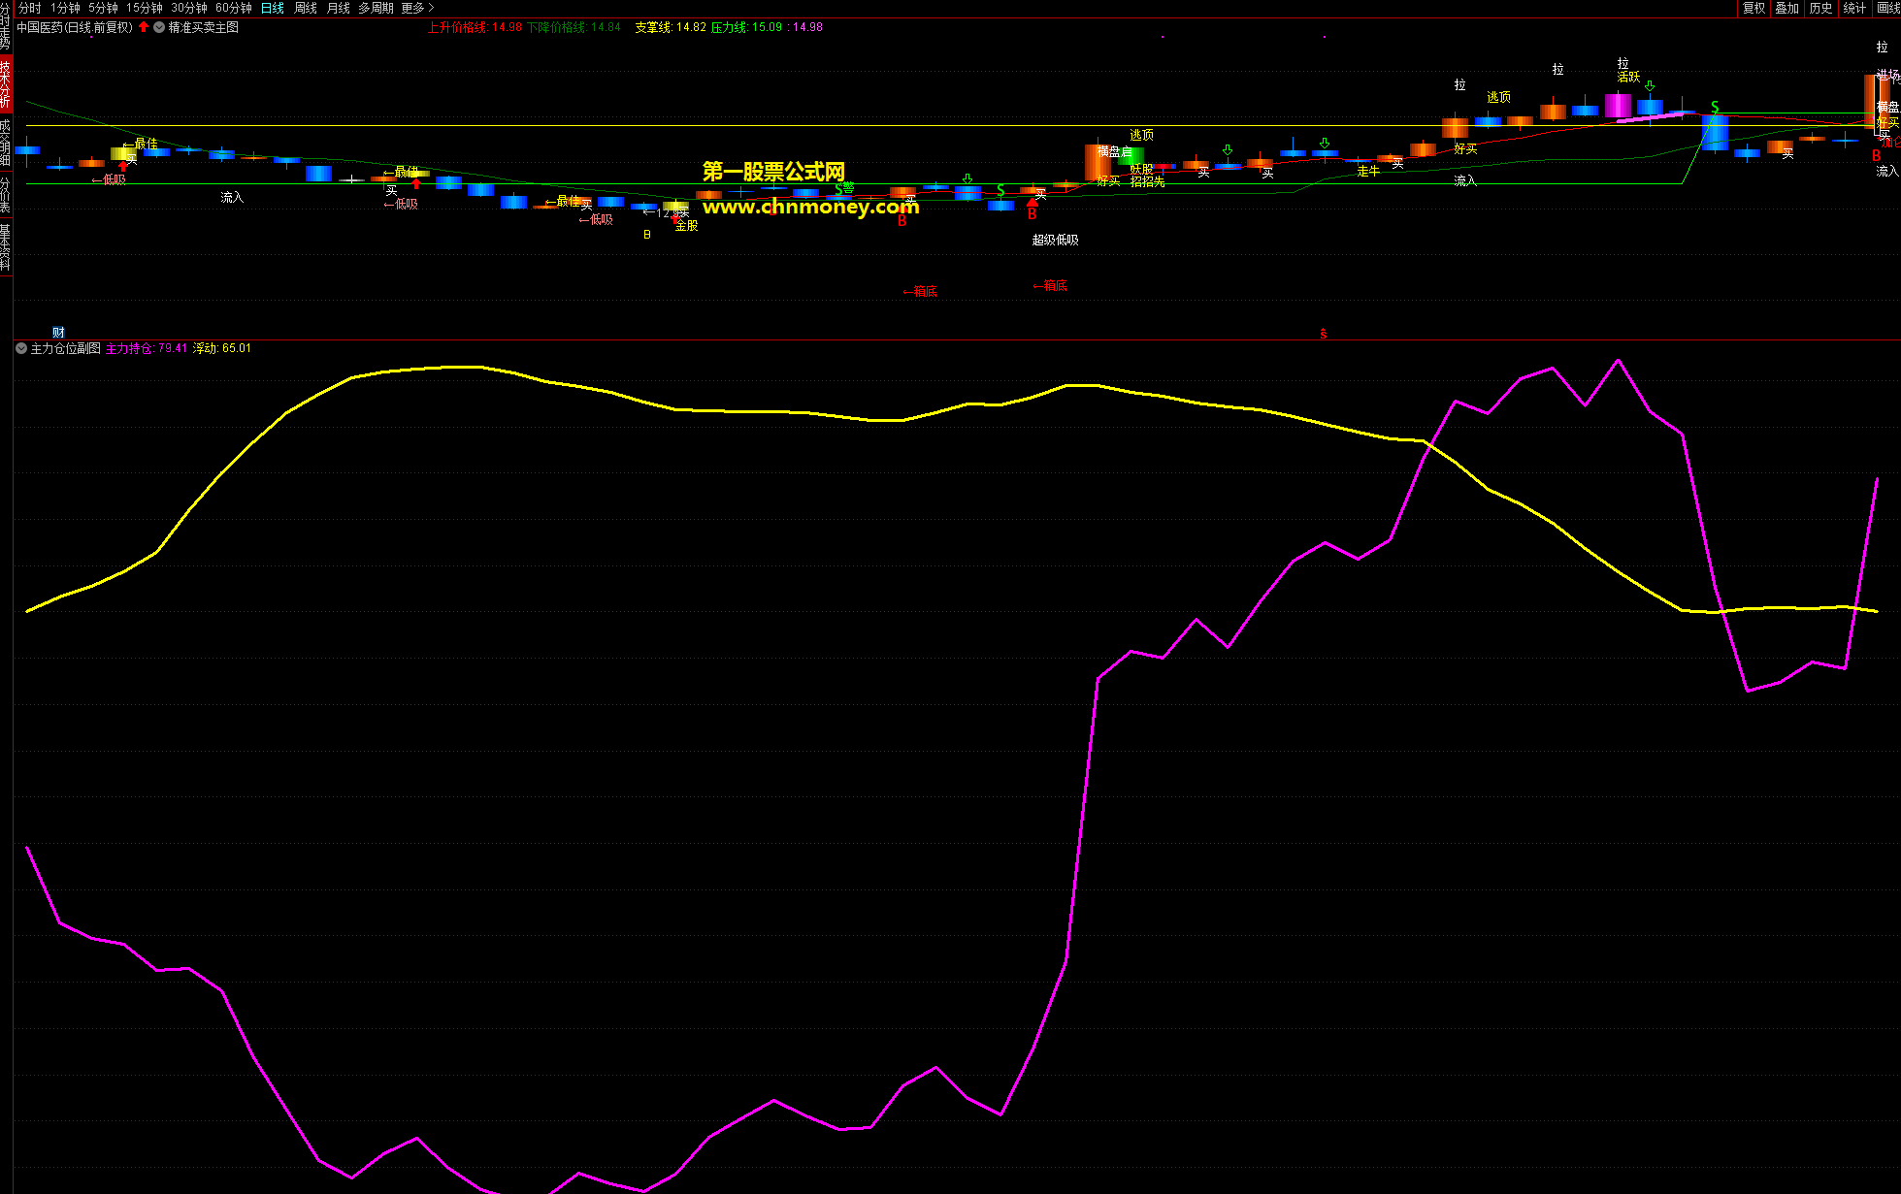
Task: Select the 60分钟 period tab
Action: click(x=234, y=8)
